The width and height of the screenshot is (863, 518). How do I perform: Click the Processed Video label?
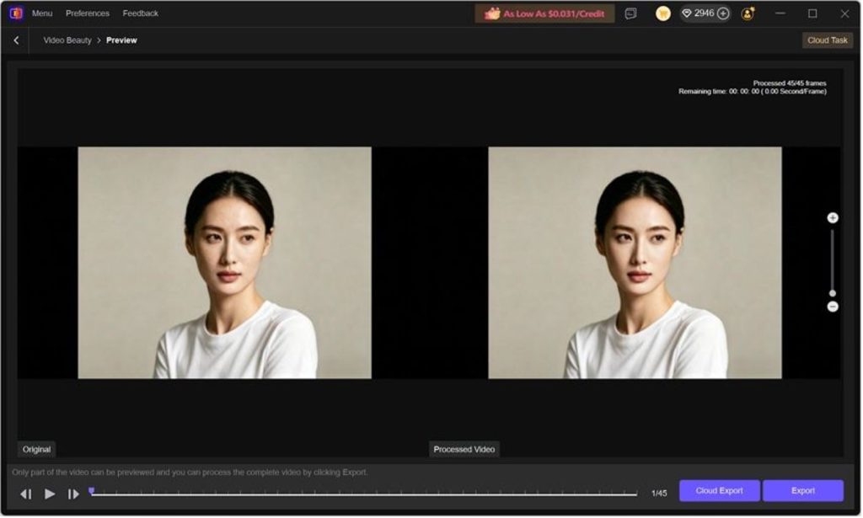[464, 450]
